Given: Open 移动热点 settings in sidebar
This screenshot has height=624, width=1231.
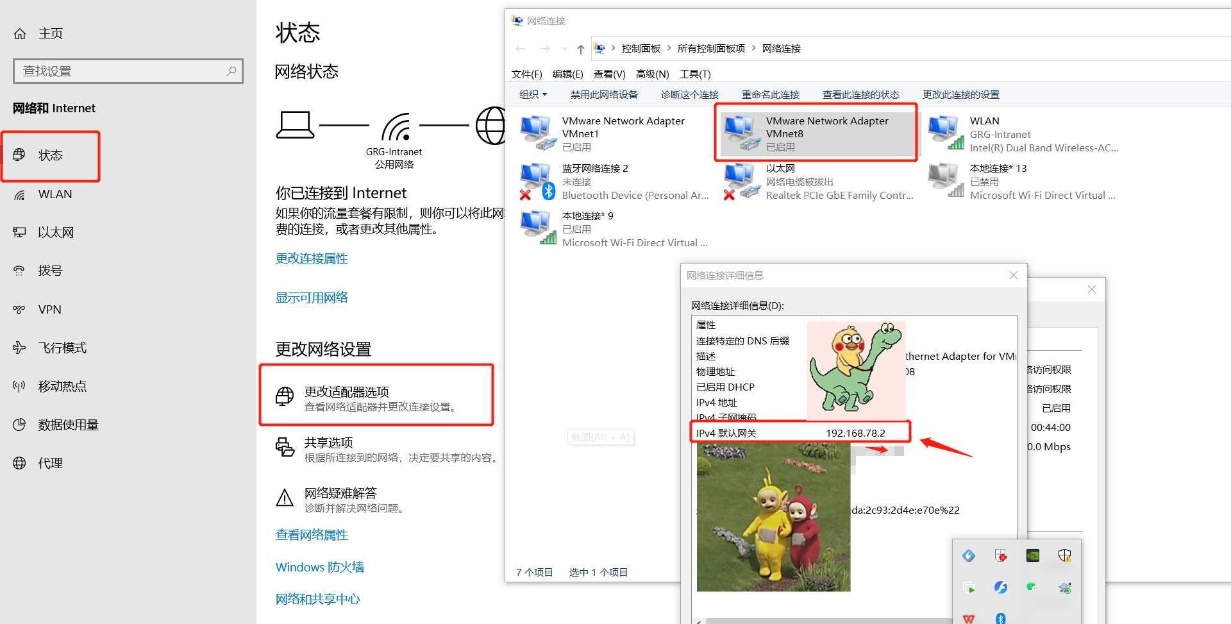Looking at the screenshot, I should (49, 386).
